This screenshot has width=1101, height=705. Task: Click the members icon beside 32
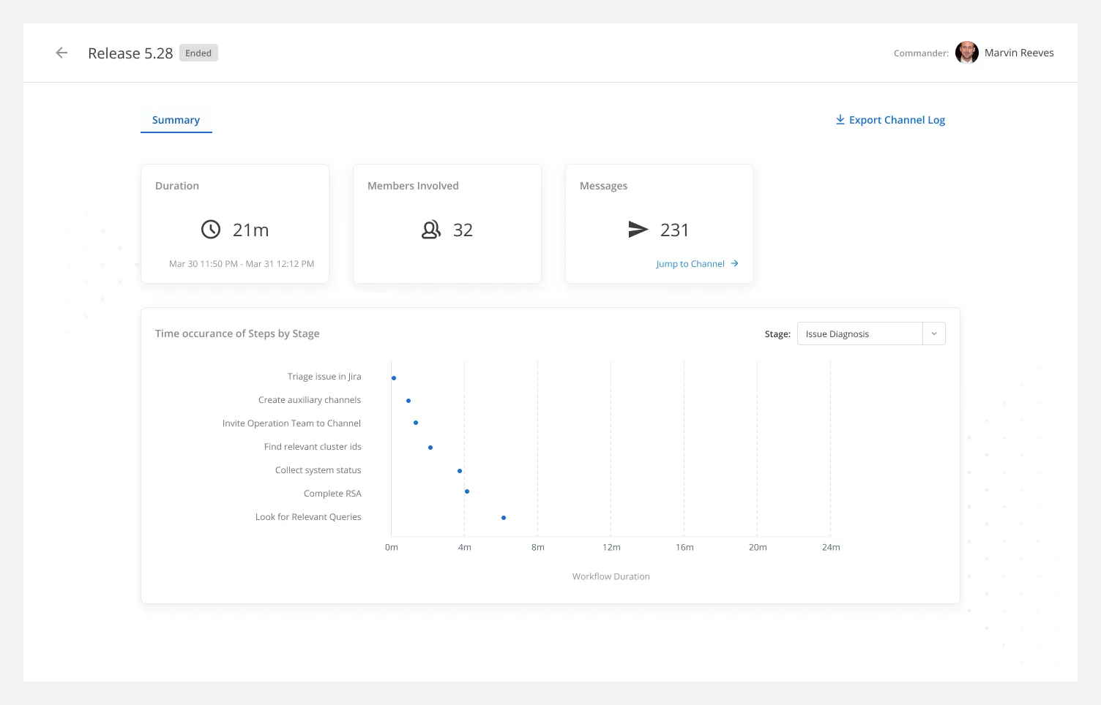pyautogui.click(x=431, y=230)
